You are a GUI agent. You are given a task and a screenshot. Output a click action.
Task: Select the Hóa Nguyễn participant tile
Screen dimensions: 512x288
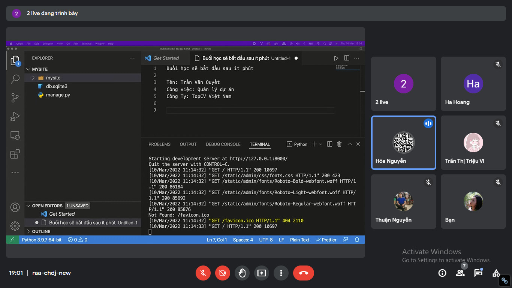click(x=403, y=143)
